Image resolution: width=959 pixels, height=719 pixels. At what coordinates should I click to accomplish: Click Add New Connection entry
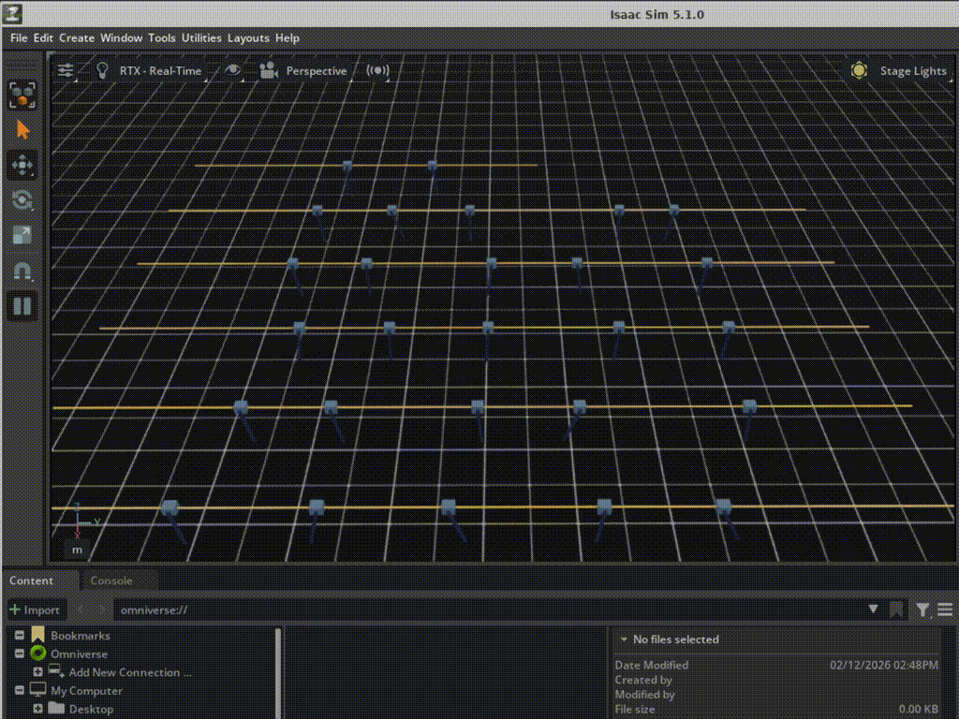(129, 672)
